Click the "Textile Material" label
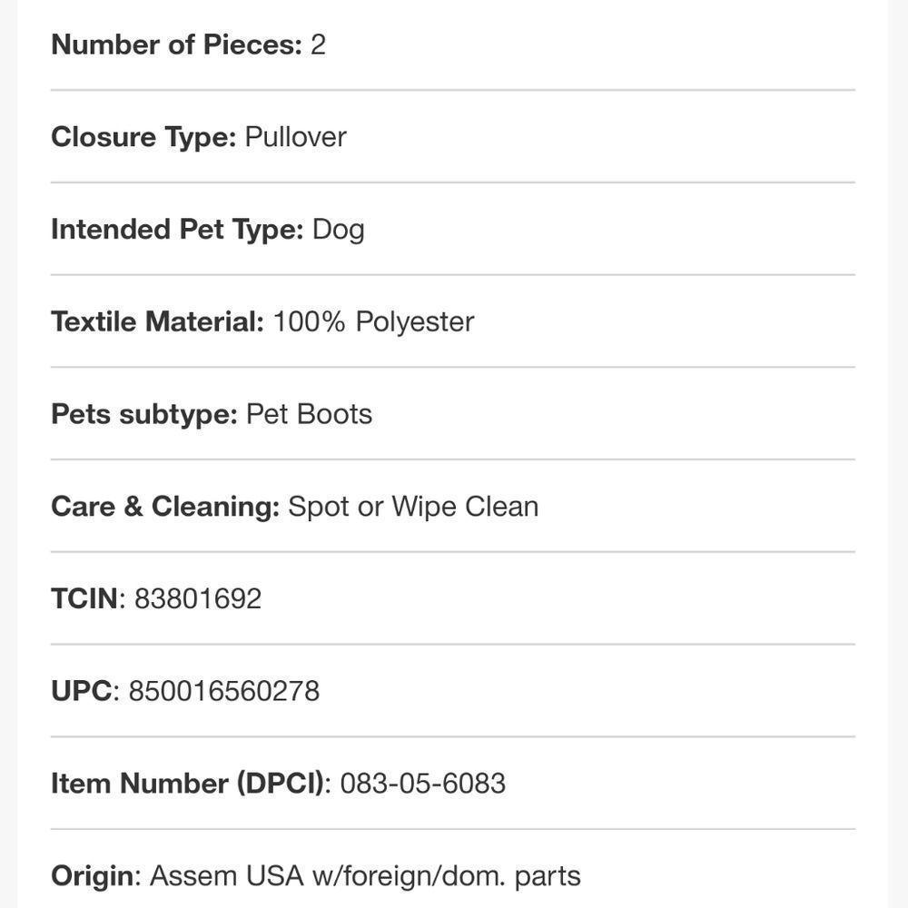Viewport: 908px width, 908px height. [x=157, y=322]
